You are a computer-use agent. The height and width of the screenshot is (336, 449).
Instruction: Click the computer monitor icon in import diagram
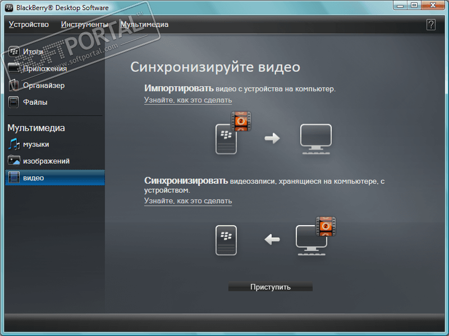point(316,139)
